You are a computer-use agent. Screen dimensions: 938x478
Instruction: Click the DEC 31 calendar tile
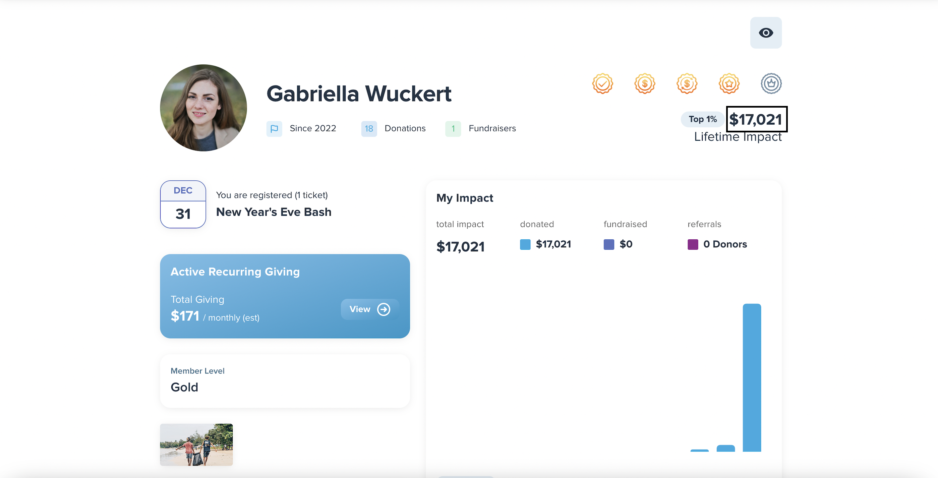pyautogui.click(x=183, y=204)
